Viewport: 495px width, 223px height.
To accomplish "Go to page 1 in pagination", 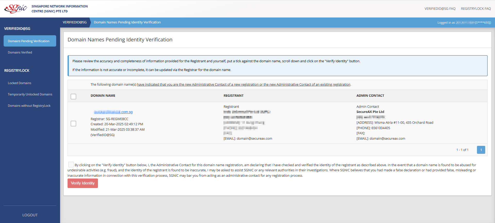I will [x=481, y=150].
